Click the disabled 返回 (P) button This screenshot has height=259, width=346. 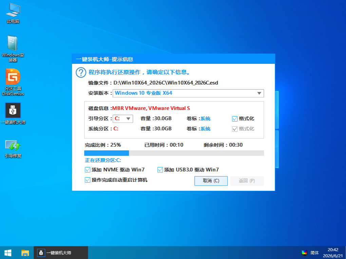[247, 181]
